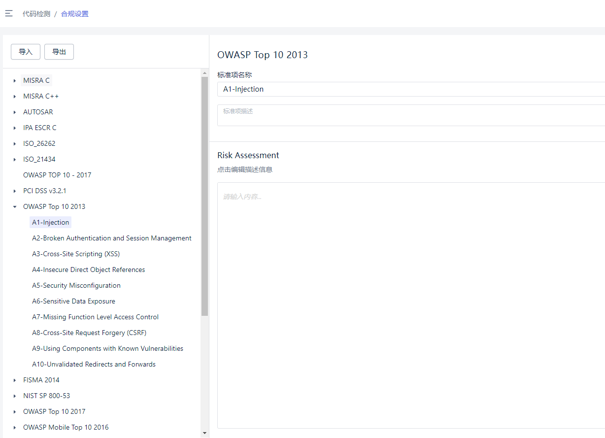Select A4-Insecure Direct Object References
The width and height of the screenshot is (605, 438).
[x=89, y=270]
